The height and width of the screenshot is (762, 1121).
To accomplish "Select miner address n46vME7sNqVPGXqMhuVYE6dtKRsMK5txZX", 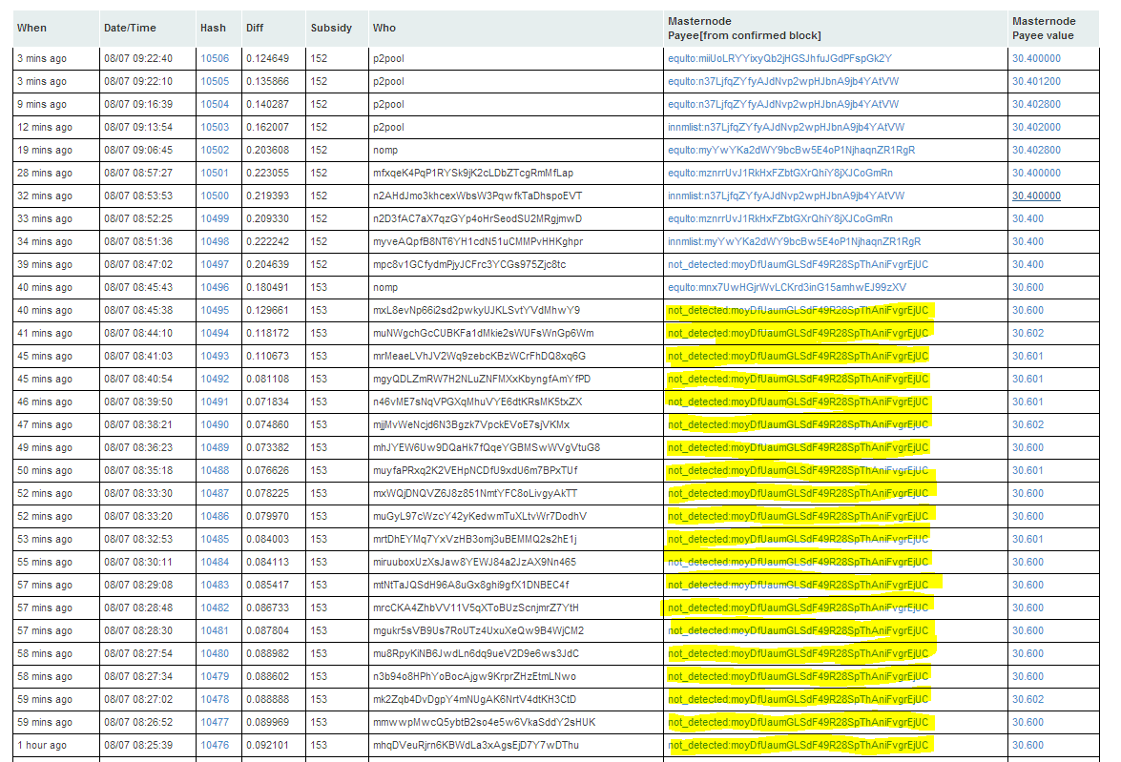I will click(477, 402).
